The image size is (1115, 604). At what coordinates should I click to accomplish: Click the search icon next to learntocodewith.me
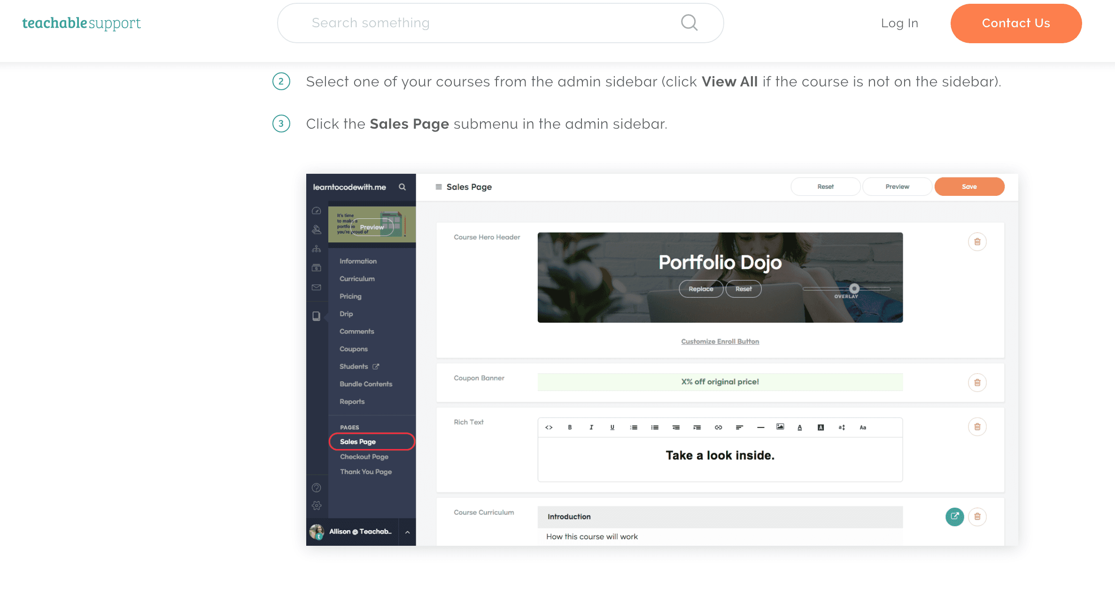pyautogui.click(x=402, y=187)
